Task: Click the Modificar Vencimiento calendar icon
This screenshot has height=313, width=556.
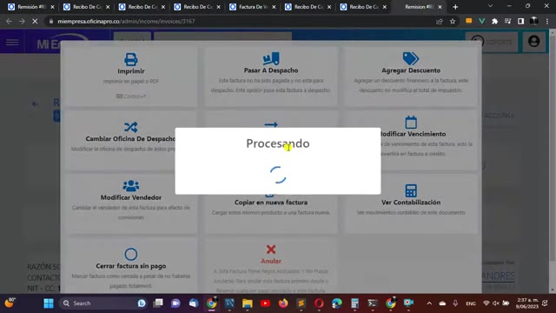Action: 411,123
